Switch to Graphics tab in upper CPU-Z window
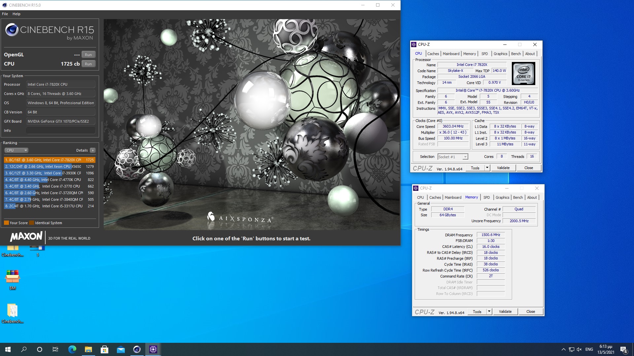 (500, 54)
